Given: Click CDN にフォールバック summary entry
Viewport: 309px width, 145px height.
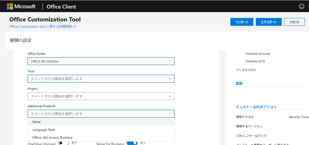Looking at the screenshot, I should pos(251,136).
